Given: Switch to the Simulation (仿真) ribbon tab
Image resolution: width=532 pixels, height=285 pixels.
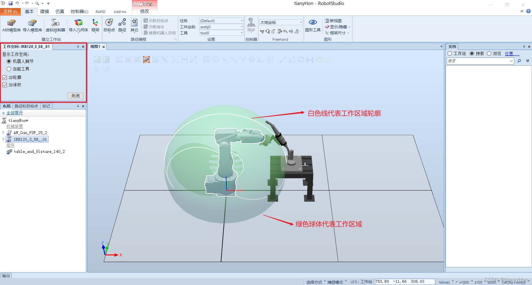Looking at the screenshot, I should (60, 11).
